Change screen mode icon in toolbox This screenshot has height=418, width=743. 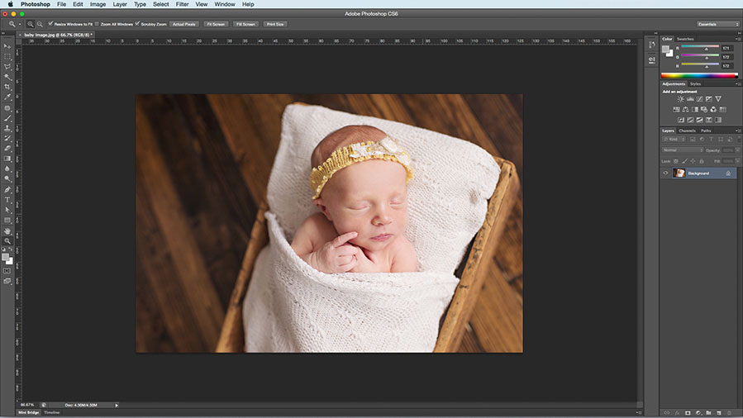coord(7,281)
